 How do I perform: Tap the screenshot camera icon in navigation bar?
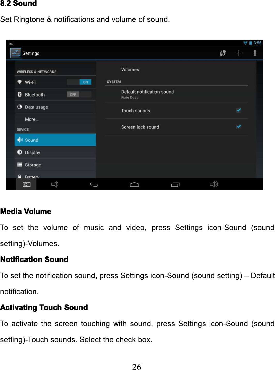(26, 184)
